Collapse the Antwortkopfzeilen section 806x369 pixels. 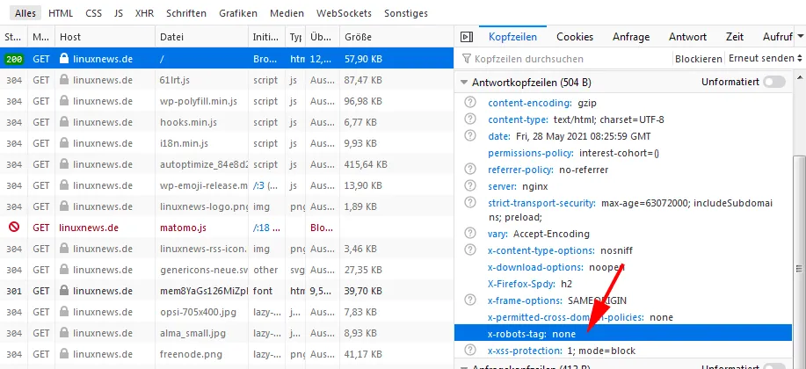464,83
